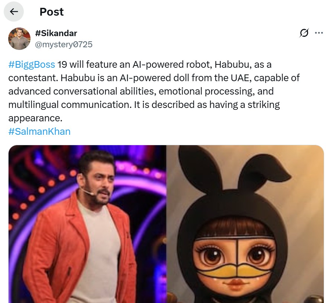
Task: Open the left photo with orange jacket
Action: [87, 224]
